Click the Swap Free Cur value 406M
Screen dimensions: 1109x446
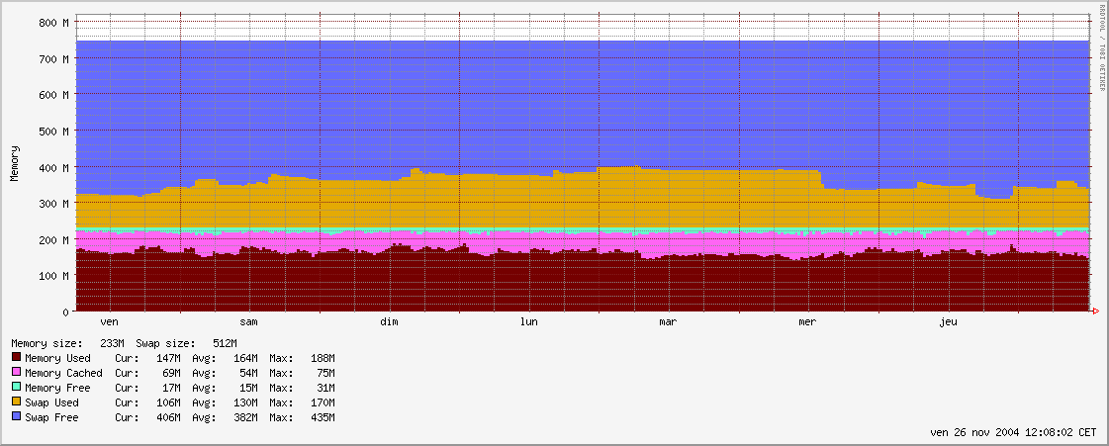click(167, 417)
